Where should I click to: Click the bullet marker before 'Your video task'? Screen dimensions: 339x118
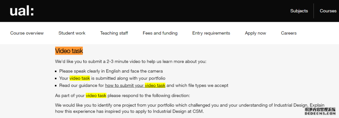[56, 78]
